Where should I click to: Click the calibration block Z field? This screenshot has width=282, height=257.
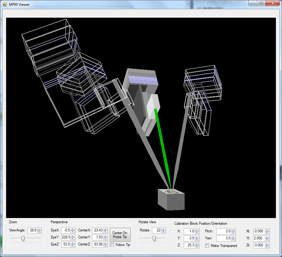point(189,245)
